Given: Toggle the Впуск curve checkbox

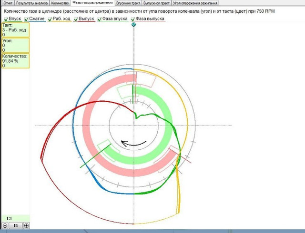Looking at the screenshot, I should click(x=6, y=19).
